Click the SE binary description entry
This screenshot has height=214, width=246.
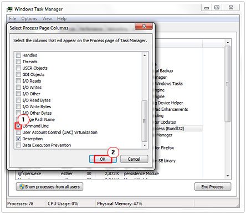[165, 161]
